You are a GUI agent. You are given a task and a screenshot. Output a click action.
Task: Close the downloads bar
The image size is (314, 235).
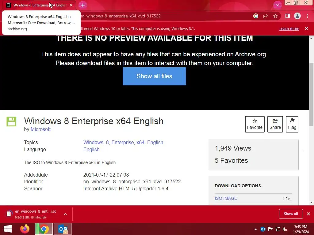coord(308,214)
